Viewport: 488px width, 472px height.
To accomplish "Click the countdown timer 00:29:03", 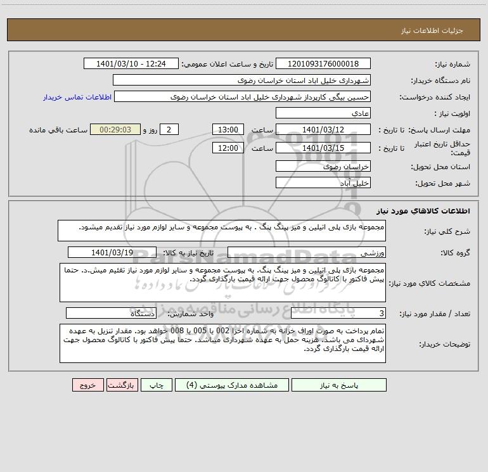I will (115, 129).
